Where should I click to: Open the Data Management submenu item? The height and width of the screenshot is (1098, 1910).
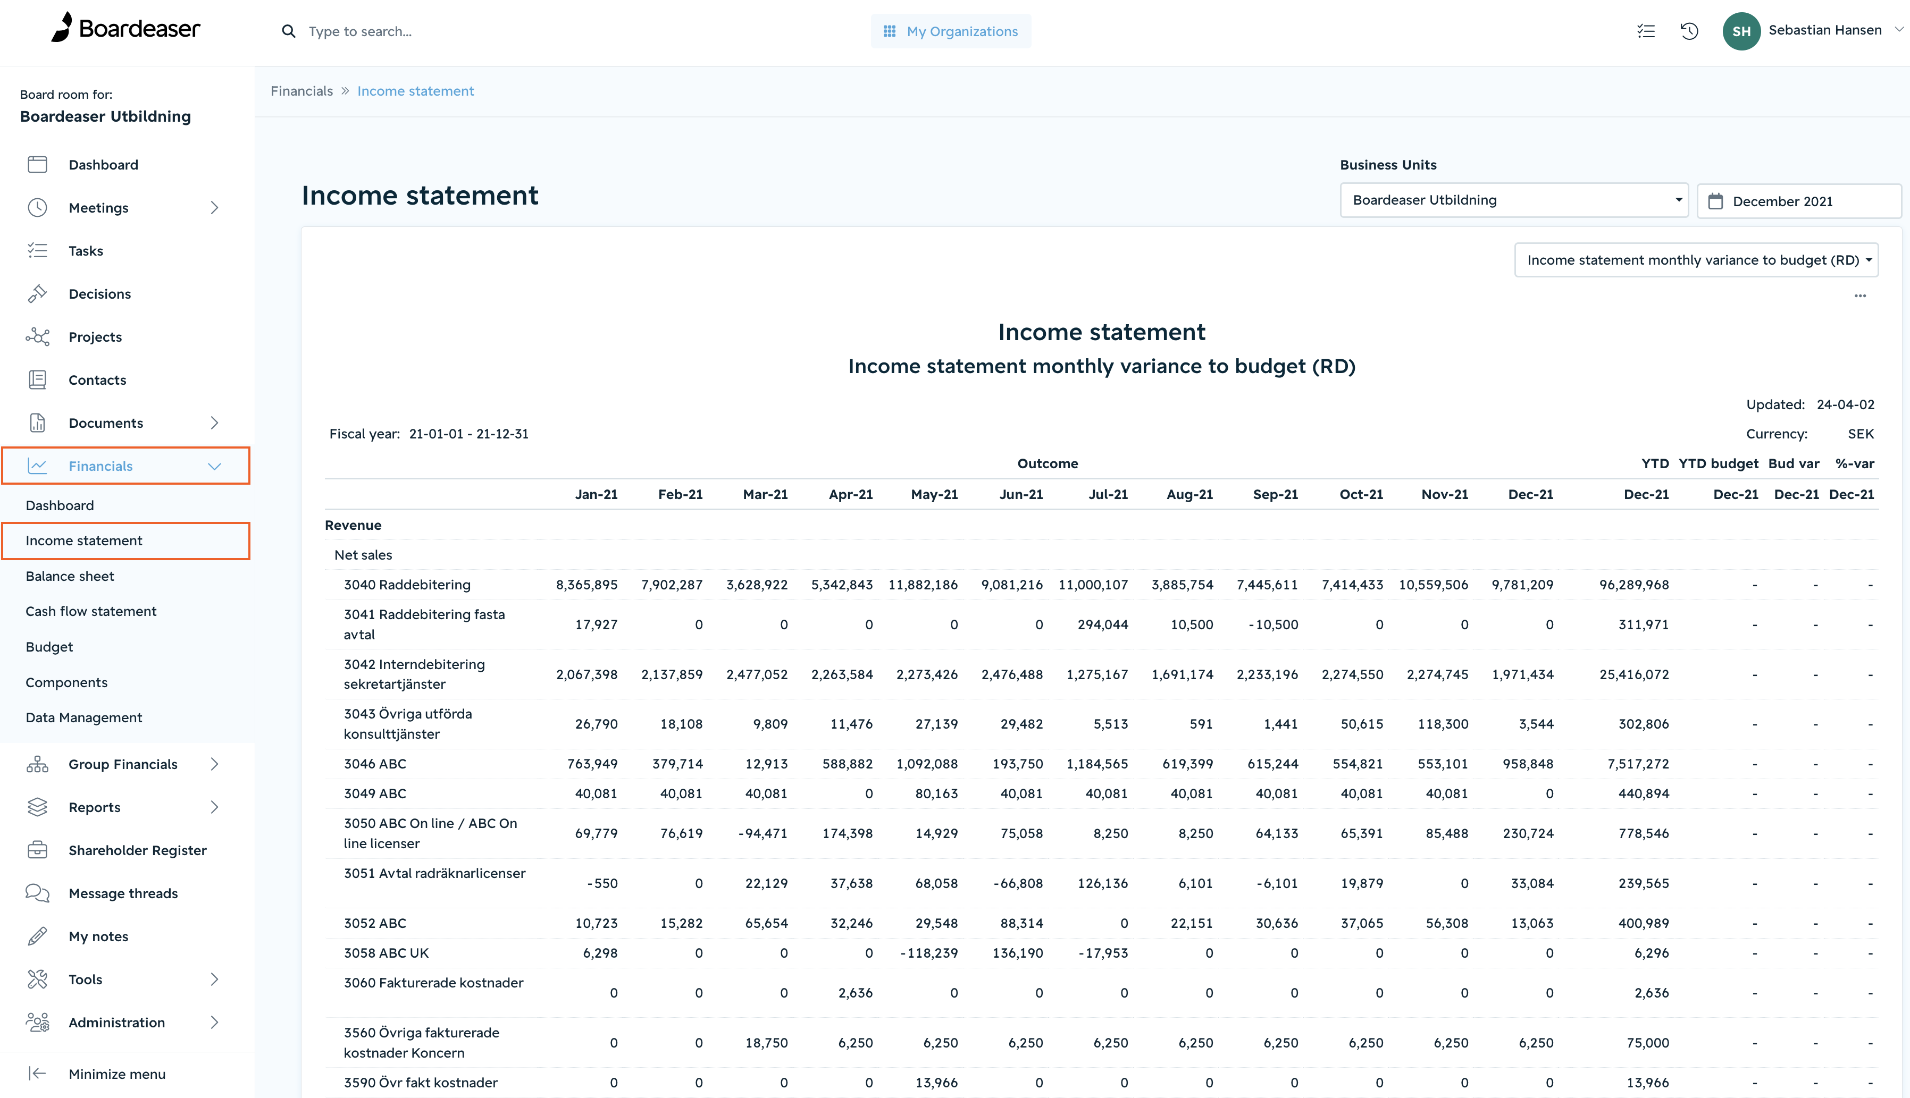83,718
